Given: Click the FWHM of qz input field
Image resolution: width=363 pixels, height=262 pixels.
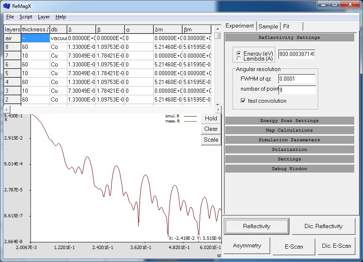Looking at the screenshot, I should pos(297,79).
